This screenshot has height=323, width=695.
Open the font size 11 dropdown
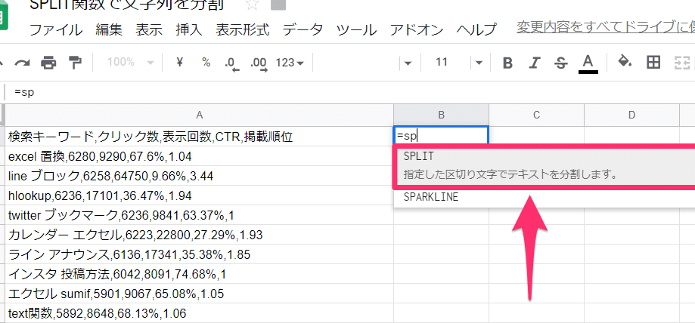[x=459, y=63]
